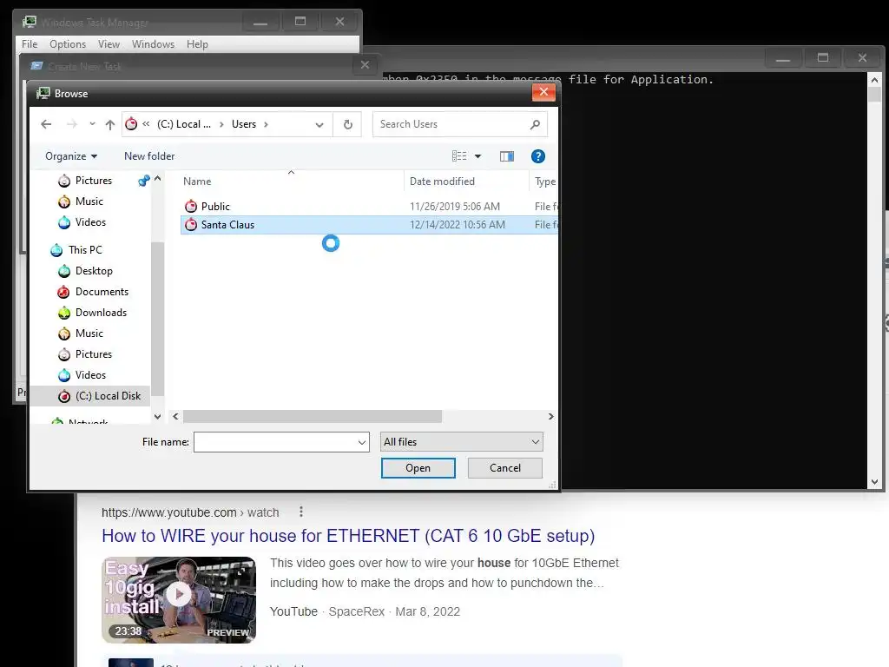Click navigation pane scroll down arrow
This screenshot has width=889, height=667.
pyautogui.click(x=158, y=416)
